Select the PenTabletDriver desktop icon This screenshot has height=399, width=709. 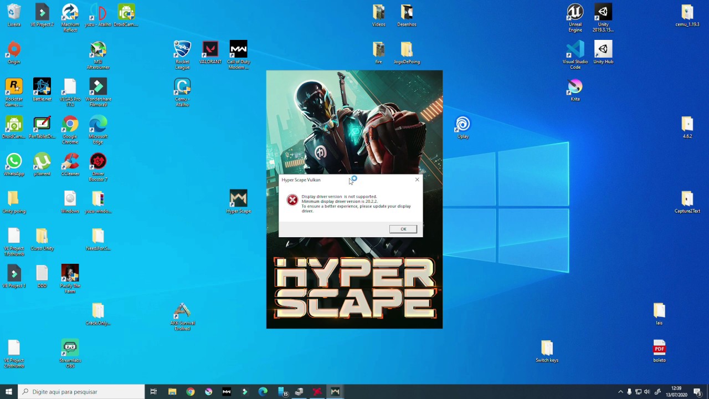tap(42, 127)
